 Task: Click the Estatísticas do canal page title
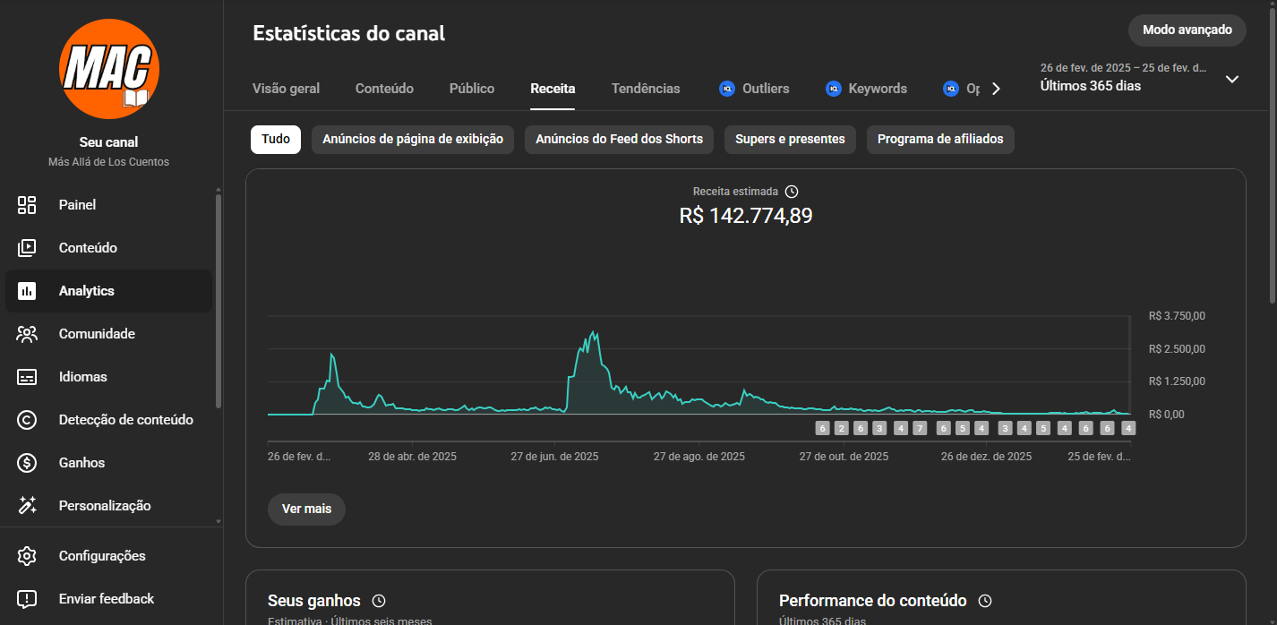348,34
